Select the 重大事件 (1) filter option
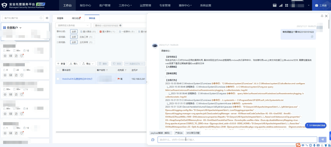Image resolution: width=331 pixels, height=147 pixels. [x=108, y=32]
